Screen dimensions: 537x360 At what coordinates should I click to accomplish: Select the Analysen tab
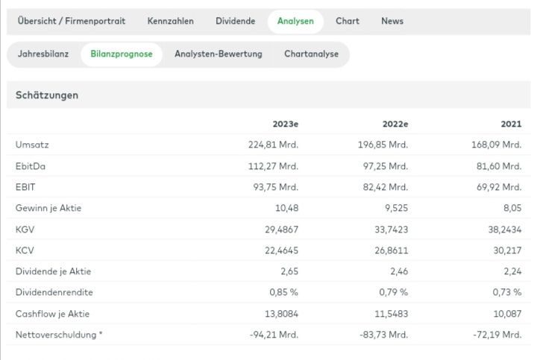point(295,21)
